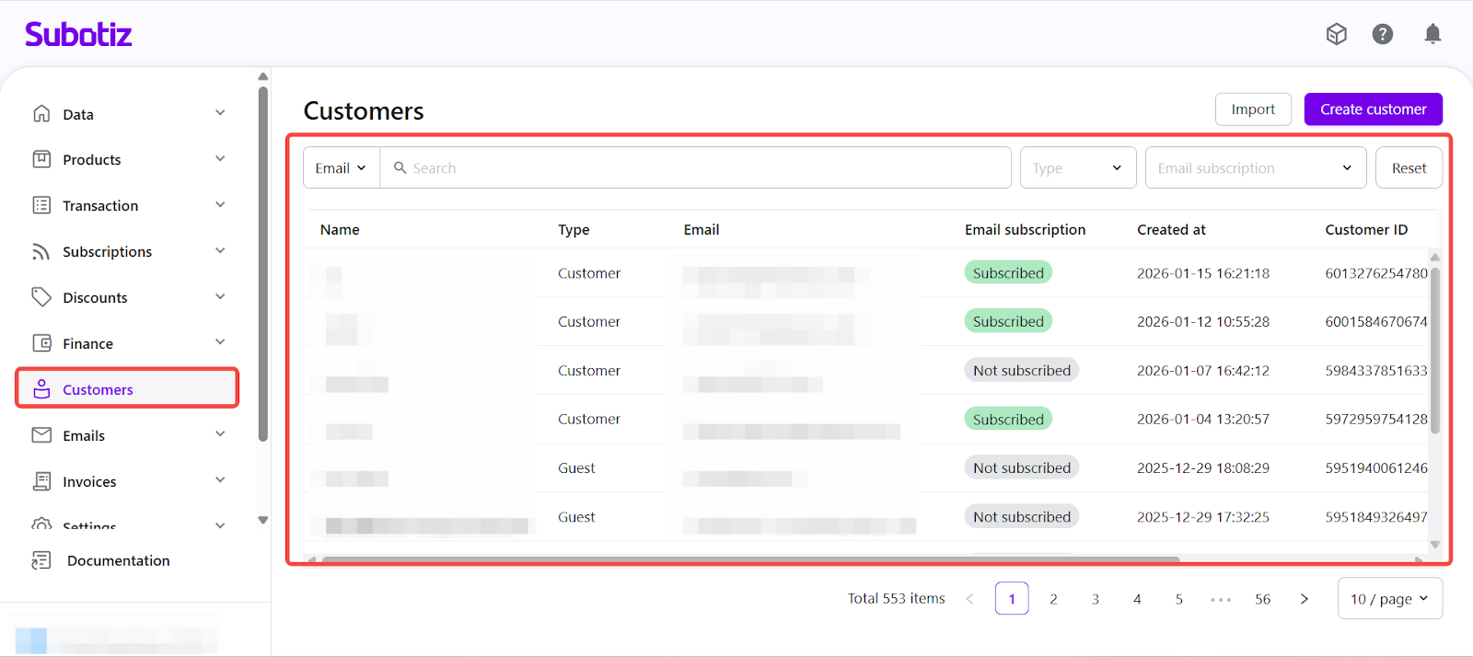Open the Email subscription filter dropdown
The height and width of the screenshot is (657, 1473).
(1255, 167)
